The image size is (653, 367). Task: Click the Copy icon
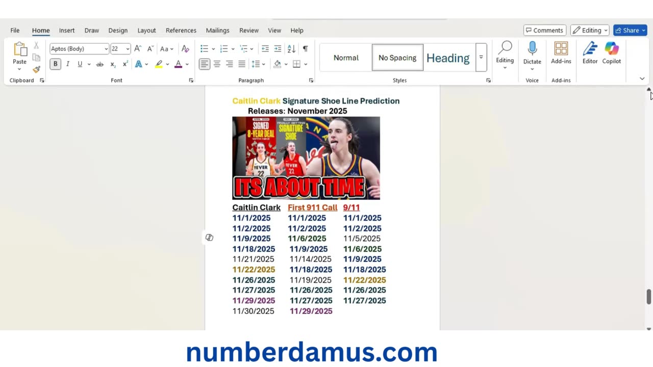point(36,57)
